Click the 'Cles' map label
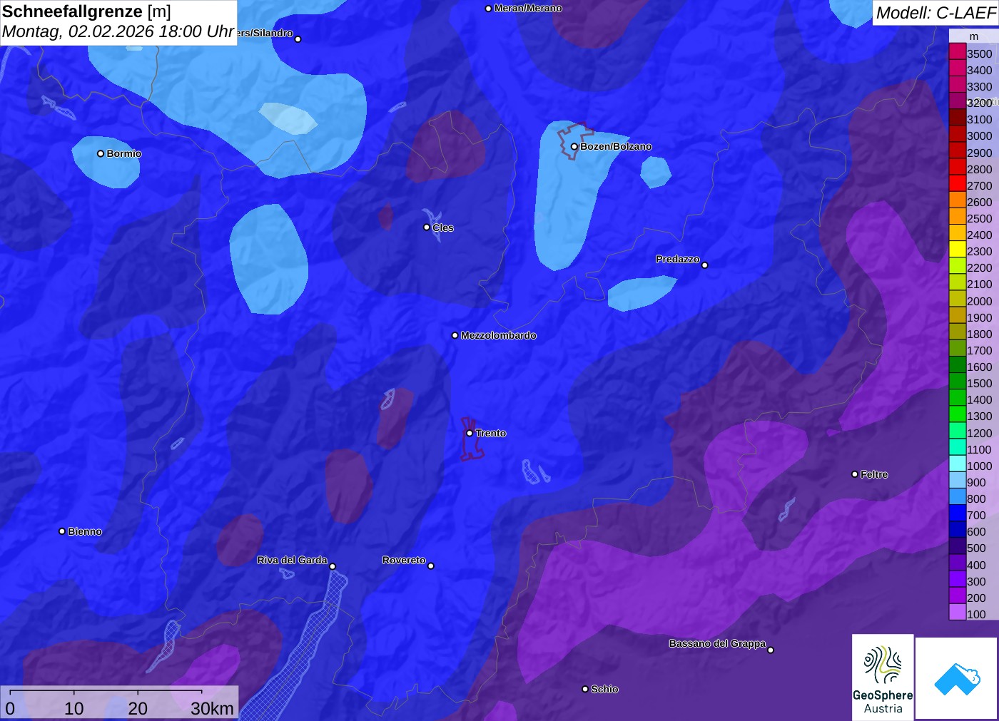Screen dimensions: 999x721 click(443, 228)
